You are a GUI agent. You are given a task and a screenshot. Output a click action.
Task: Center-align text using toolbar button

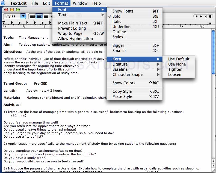coord(39,16)
